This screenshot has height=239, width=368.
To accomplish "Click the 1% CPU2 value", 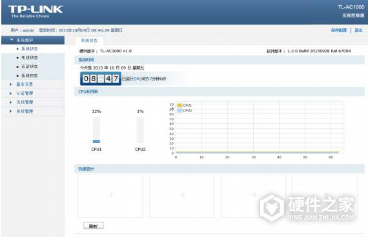I will point(140,111).
